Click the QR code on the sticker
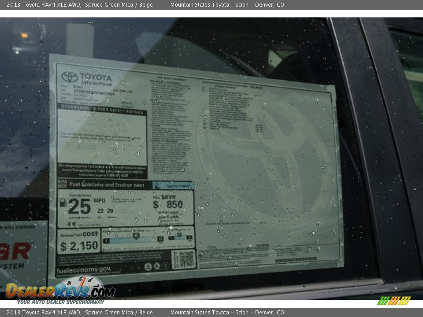The image size is (423, 317). tap(187, 259)
